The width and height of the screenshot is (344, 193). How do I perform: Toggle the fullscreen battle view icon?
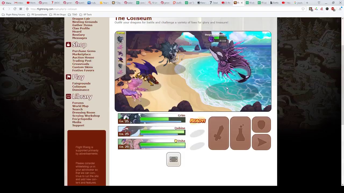point(173,159)
